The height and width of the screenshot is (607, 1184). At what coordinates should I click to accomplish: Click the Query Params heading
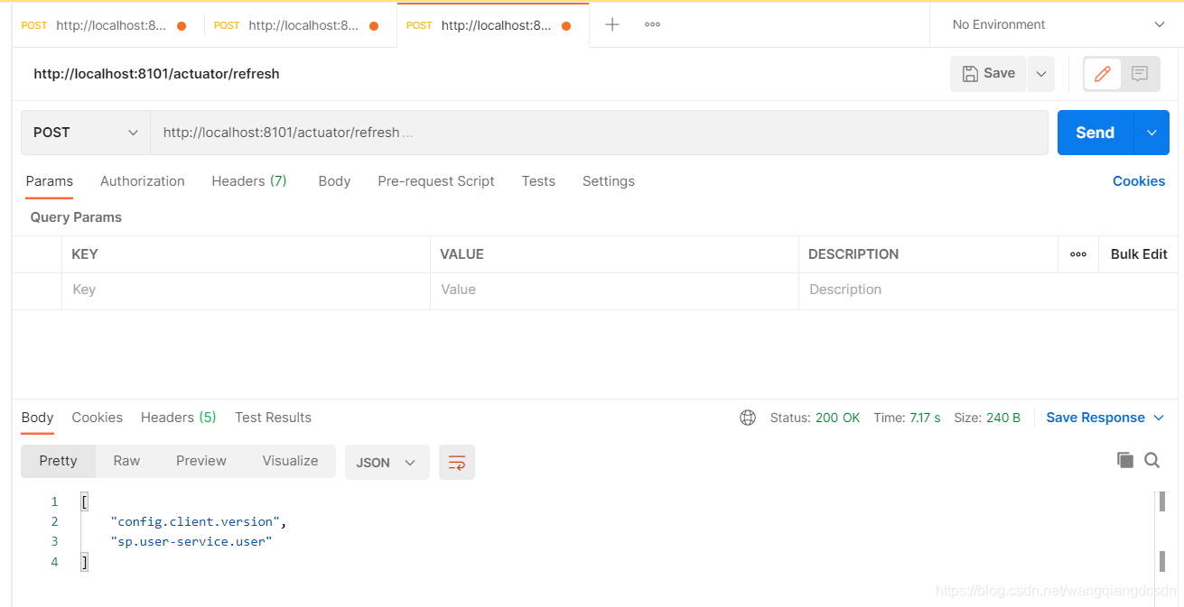76,217
